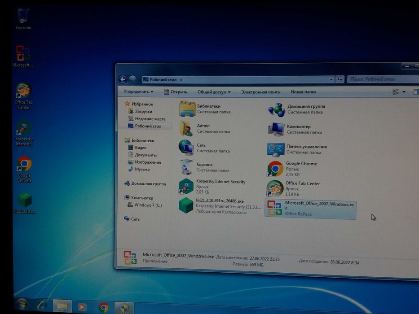Select Рабочий стол in navigation pane
Viewport: 419px width, 314px height.
coord(145,126)
